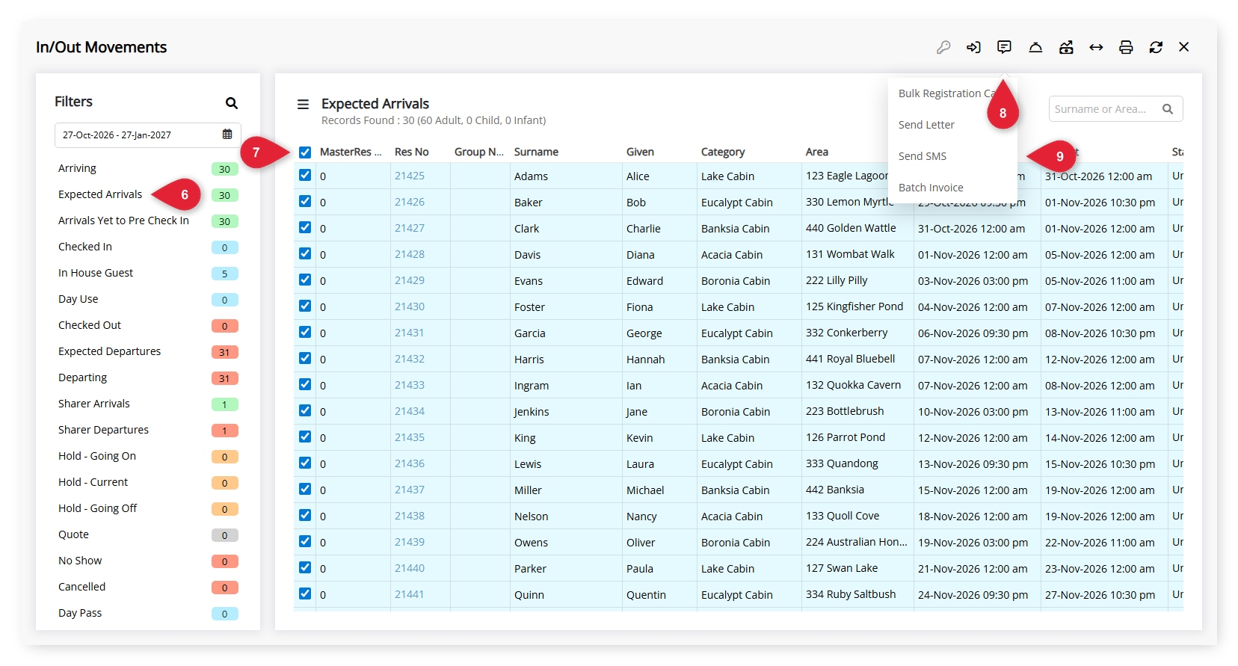Choose Send Letter from the dropdown

[926, 125]
